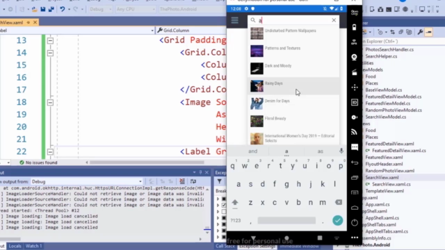Collapse the code region at line 13
This screenshot has height=250, width=445.
coord(50,40)
